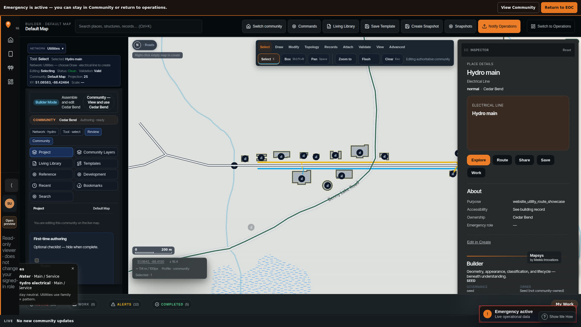Click the orange Explore button
This screenshot has width=581, height=327.
pyautogui.click(x=479, y=160)
